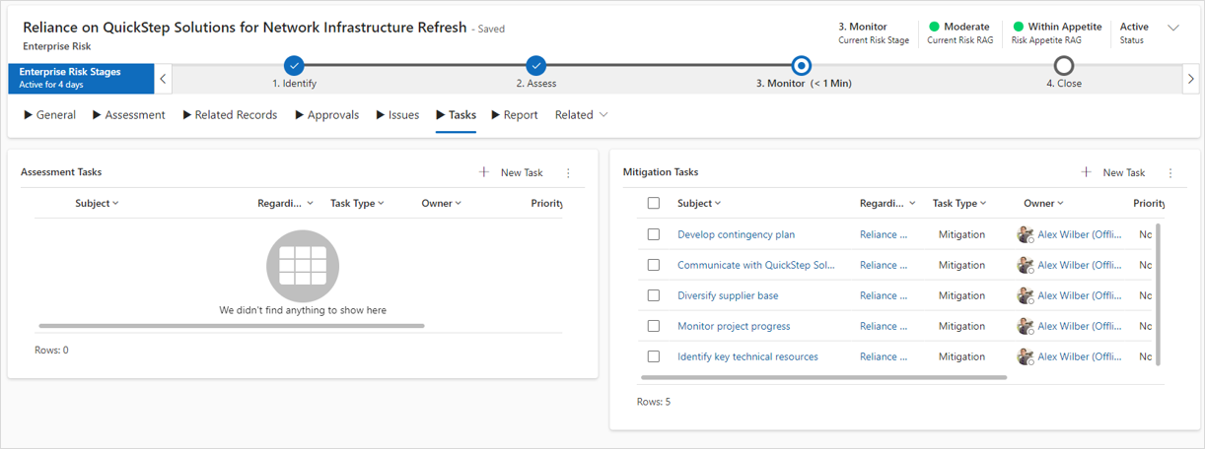Go to the Issues tab
Image resolution: width=1205 pixels, height=449 pixels.
[x=397, y=115]
